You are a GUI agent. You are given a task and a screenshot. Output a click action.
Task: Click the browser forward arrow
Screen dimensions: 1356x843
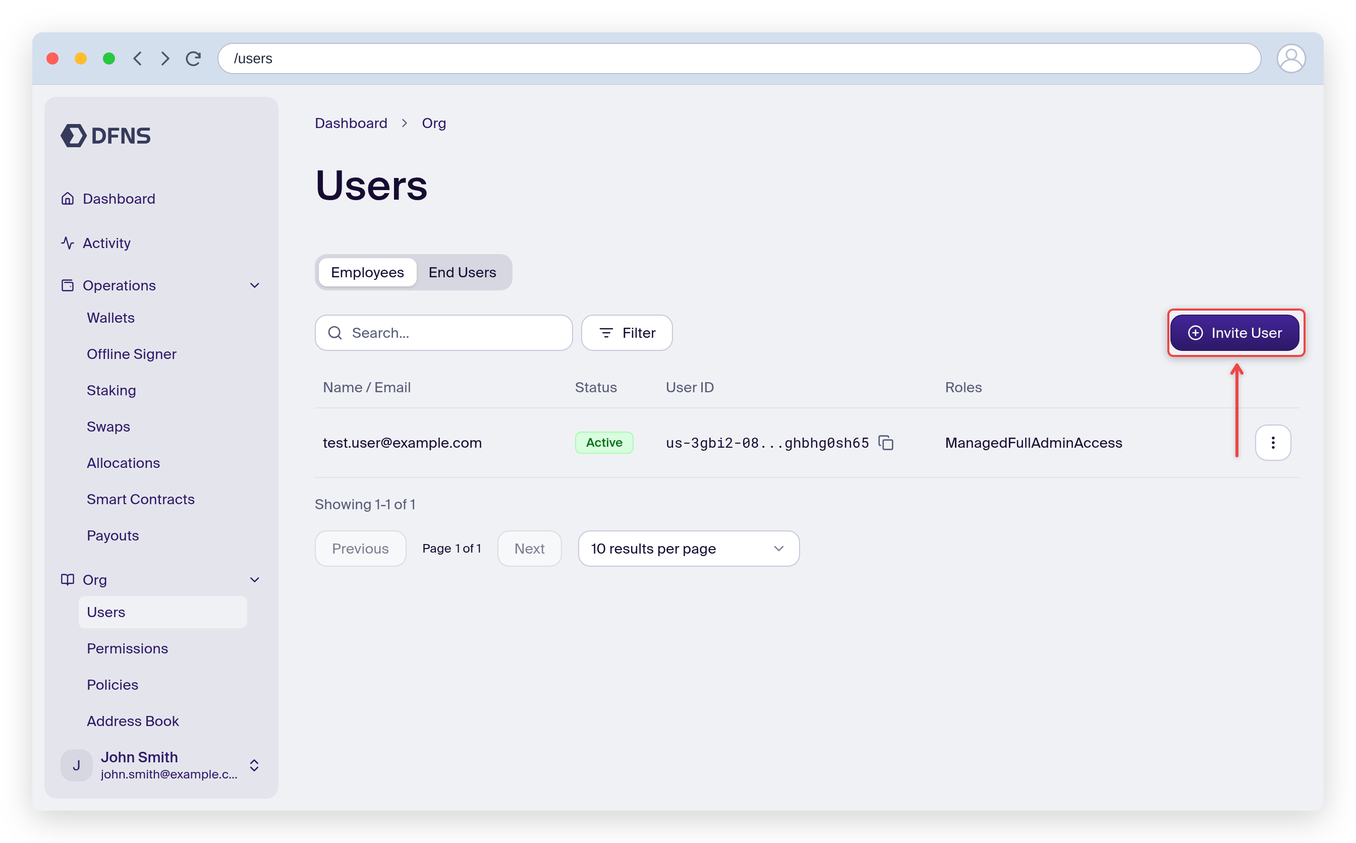[165, 58]
